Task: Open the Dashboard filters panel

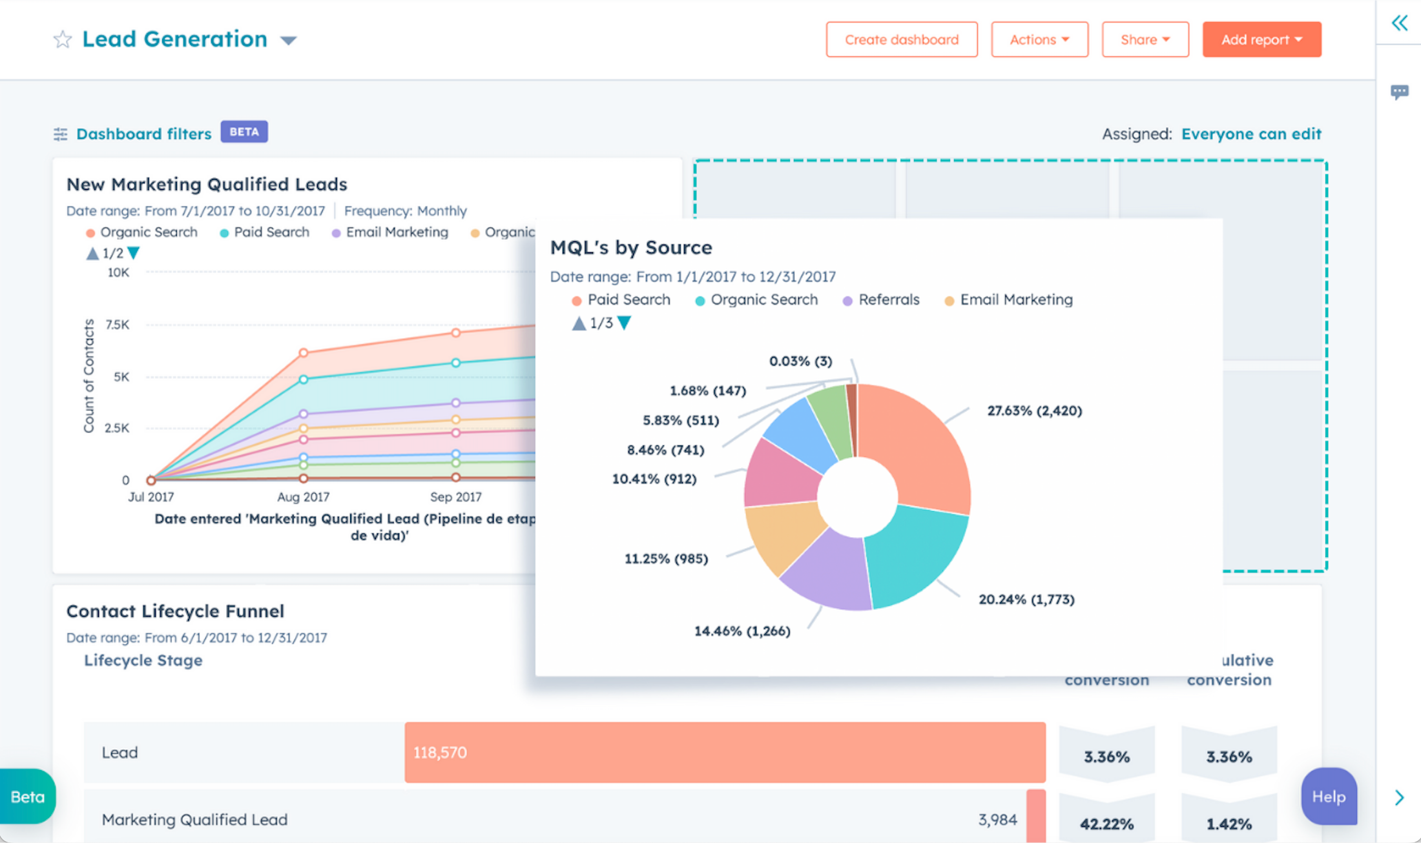Action: click(143, 134)
